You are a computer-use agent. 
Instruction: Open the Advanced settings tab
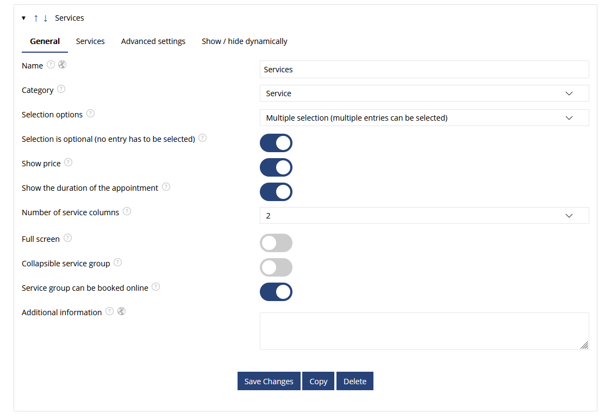pyautogui.click(x=153, y=42)
